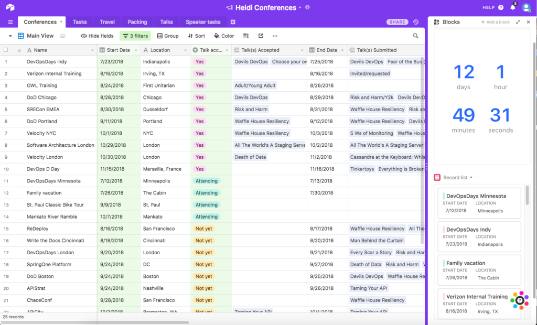Open the base info icon next to title
This screenshot has height=325, width=537.
tap(307, 7)
